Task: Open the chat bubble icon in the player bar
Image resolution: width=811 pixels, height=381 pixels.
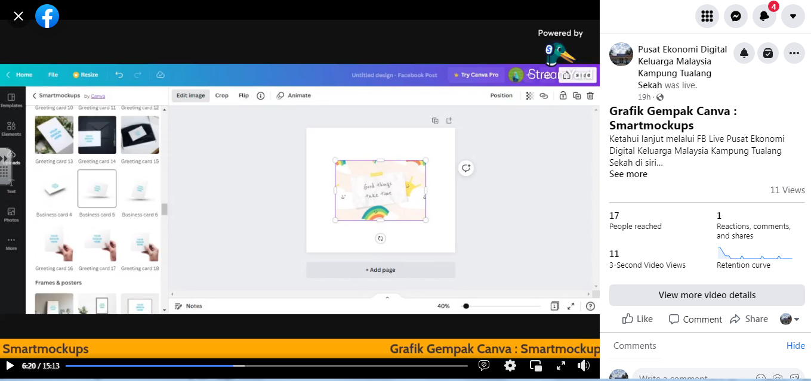Action: tap(485, 365)
